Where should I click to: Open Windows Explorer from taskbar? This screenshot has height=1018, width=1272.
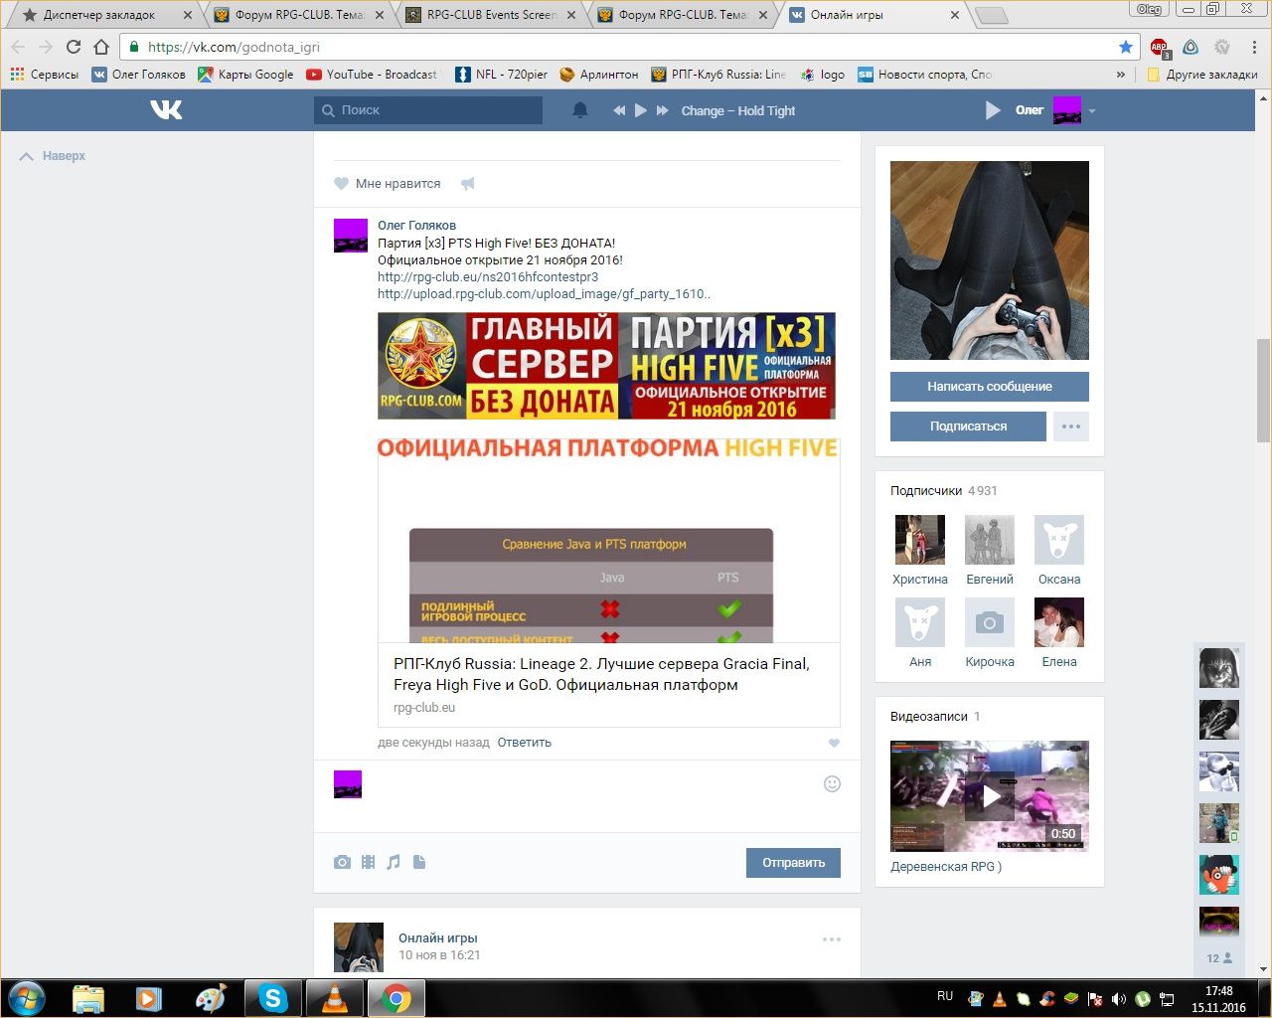pos(87,997)
